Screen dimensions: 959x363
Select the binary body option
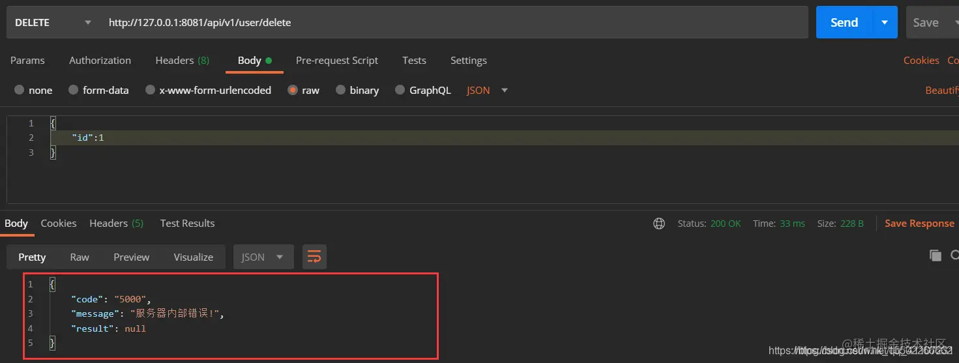(x=357, y=90)
